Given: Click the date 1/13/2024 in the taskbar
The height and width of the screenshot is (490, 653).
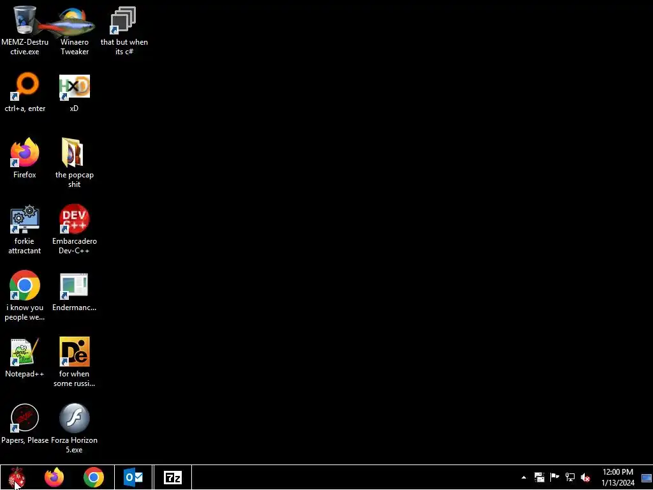Looking at the screenshot, I should point(618,484).
